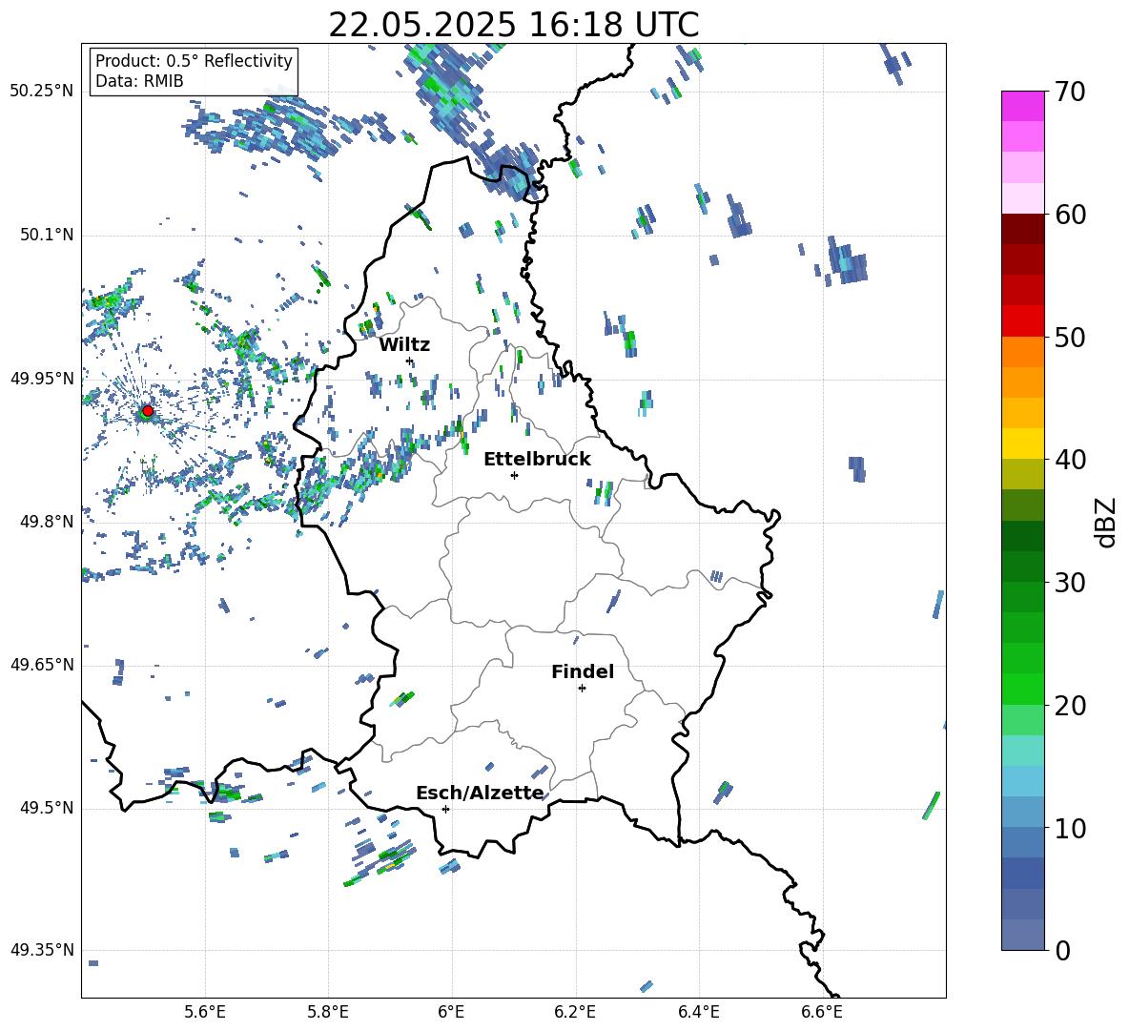Image resolution: width=1129 pixels, height=1031 pixels.
Task: Click the 5.6°E longitude tick label
Action: point(205,1012)
